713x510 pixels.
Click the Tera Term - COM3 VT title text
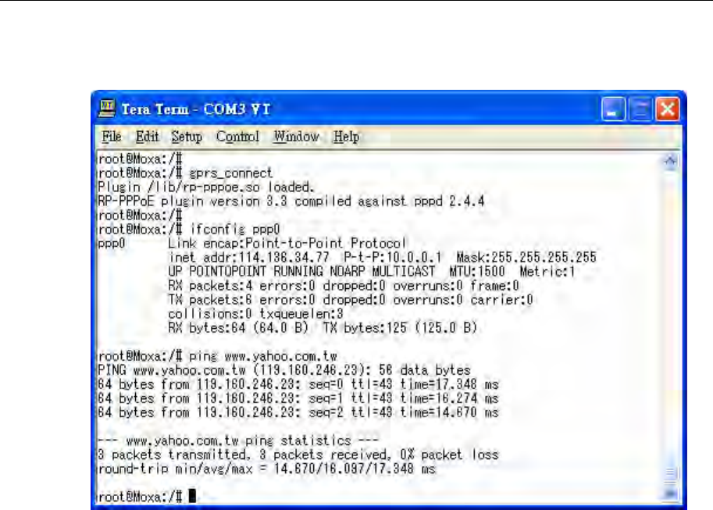point(196,109)
